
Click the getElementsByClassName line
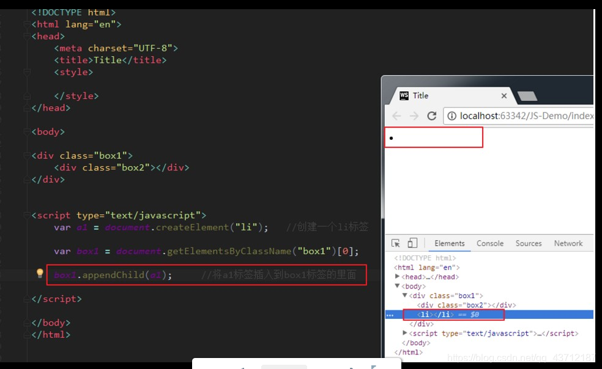pyautogui.click(x=207, y=251)
